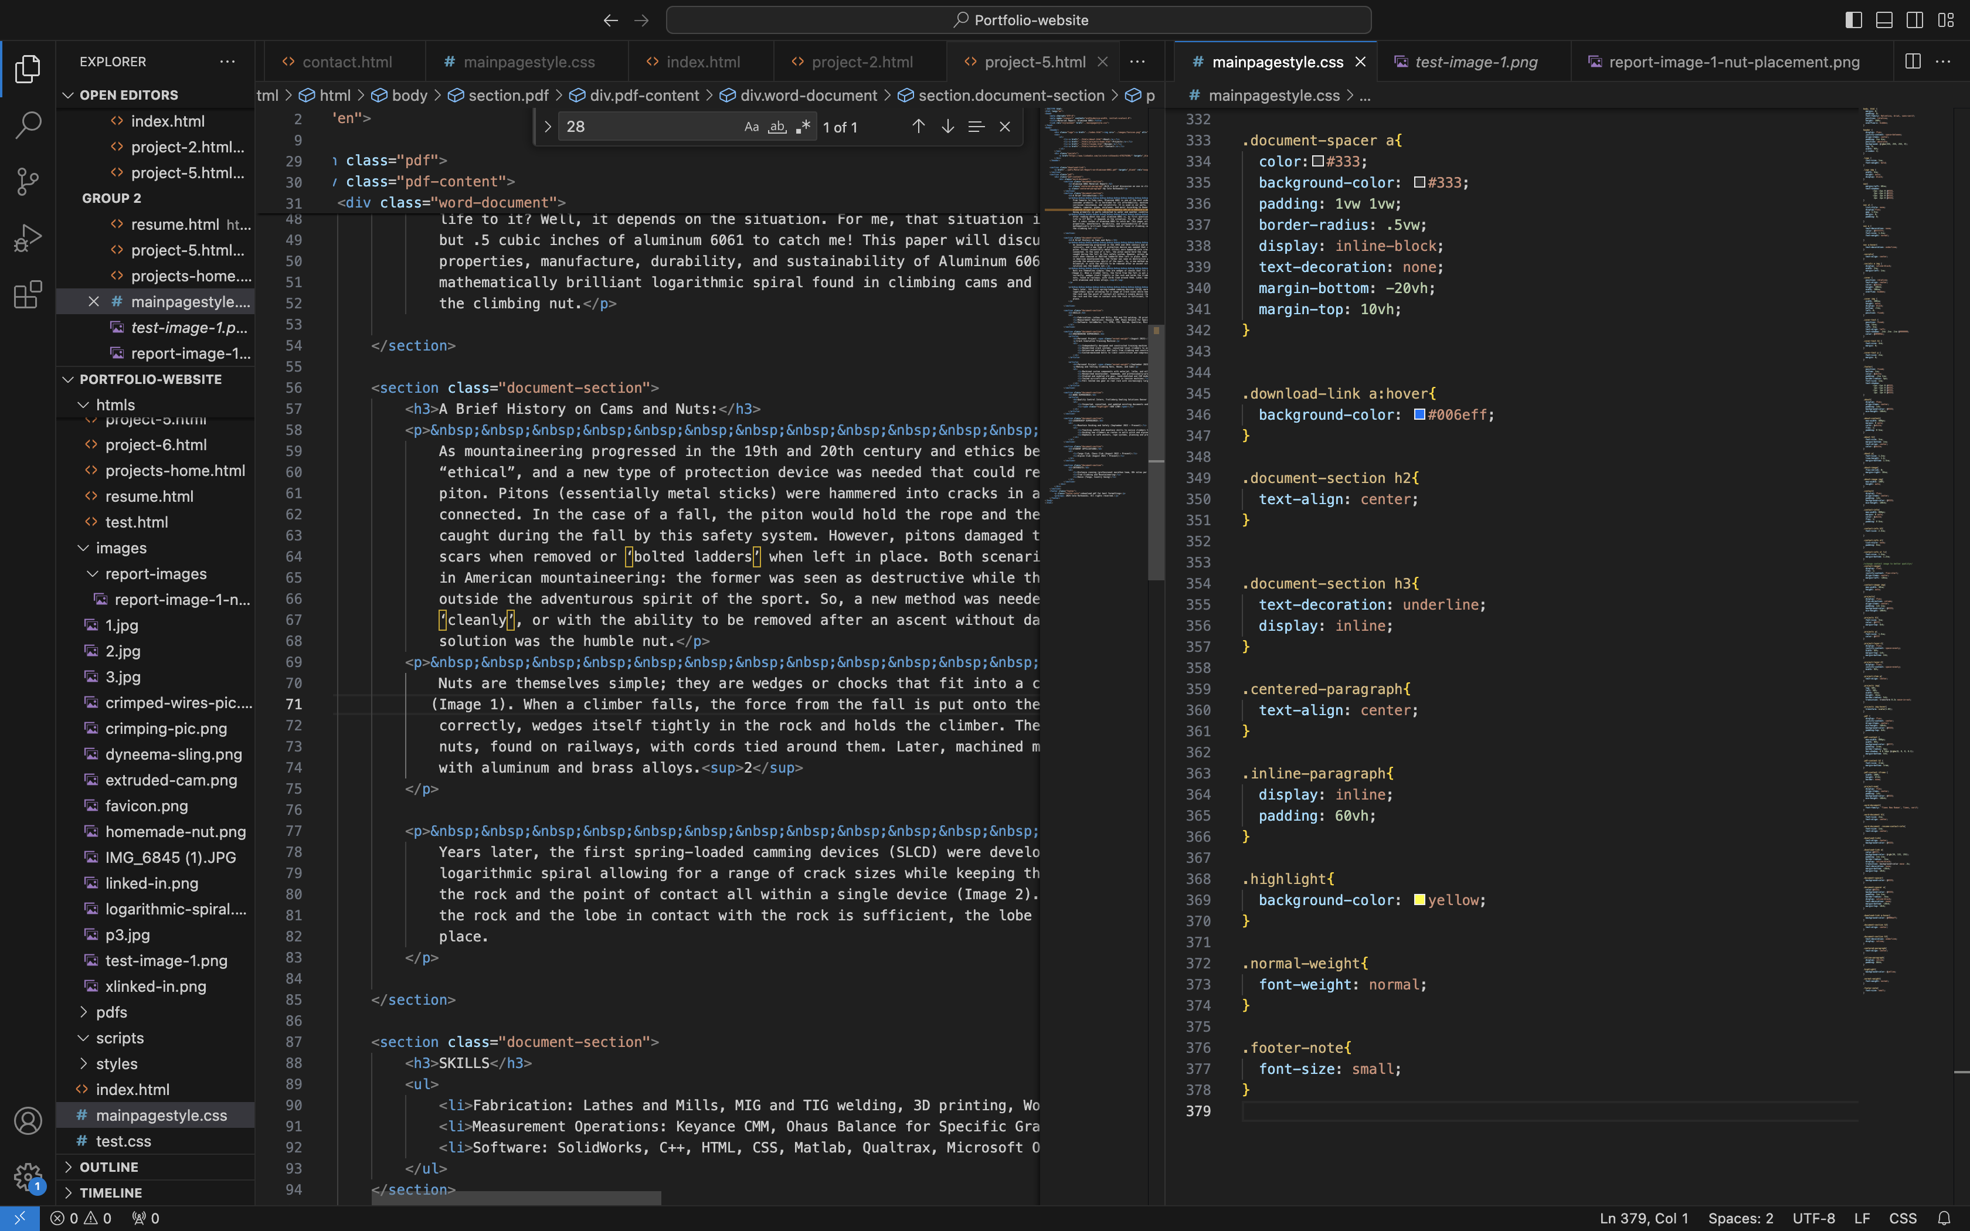This screenshot has width=1970, height=1231.
Task: Open the notifications bell in status bar
Action: [x=1944, y=1219]
